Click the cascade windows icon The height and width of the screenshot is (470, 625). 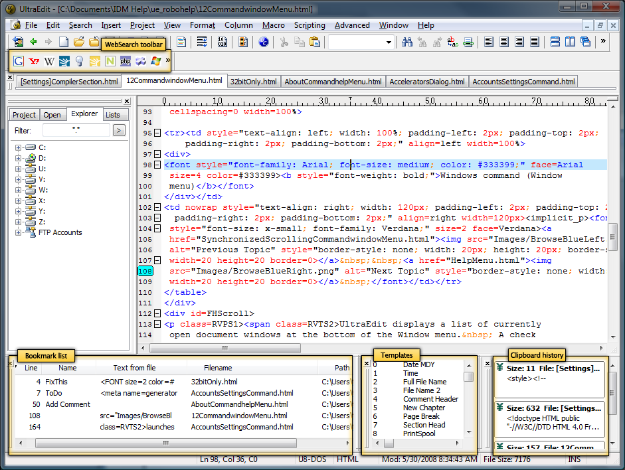click(585, 41)
